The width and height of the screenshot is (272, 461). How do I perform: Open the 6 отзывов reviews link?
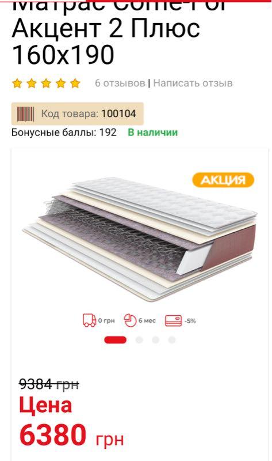[120, 83]
